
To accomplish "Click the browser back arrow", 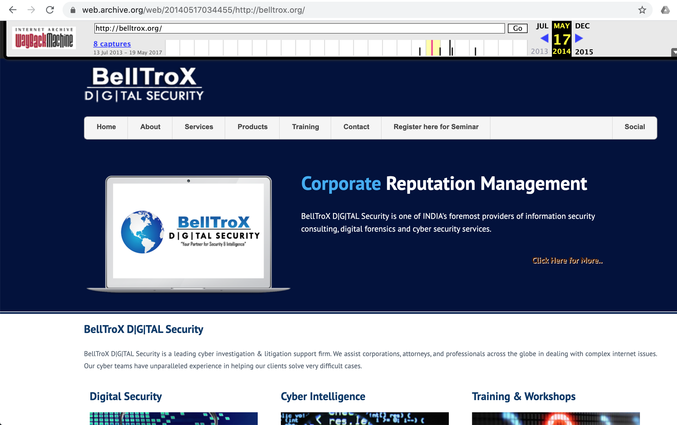I will click(x=13, y=10).
